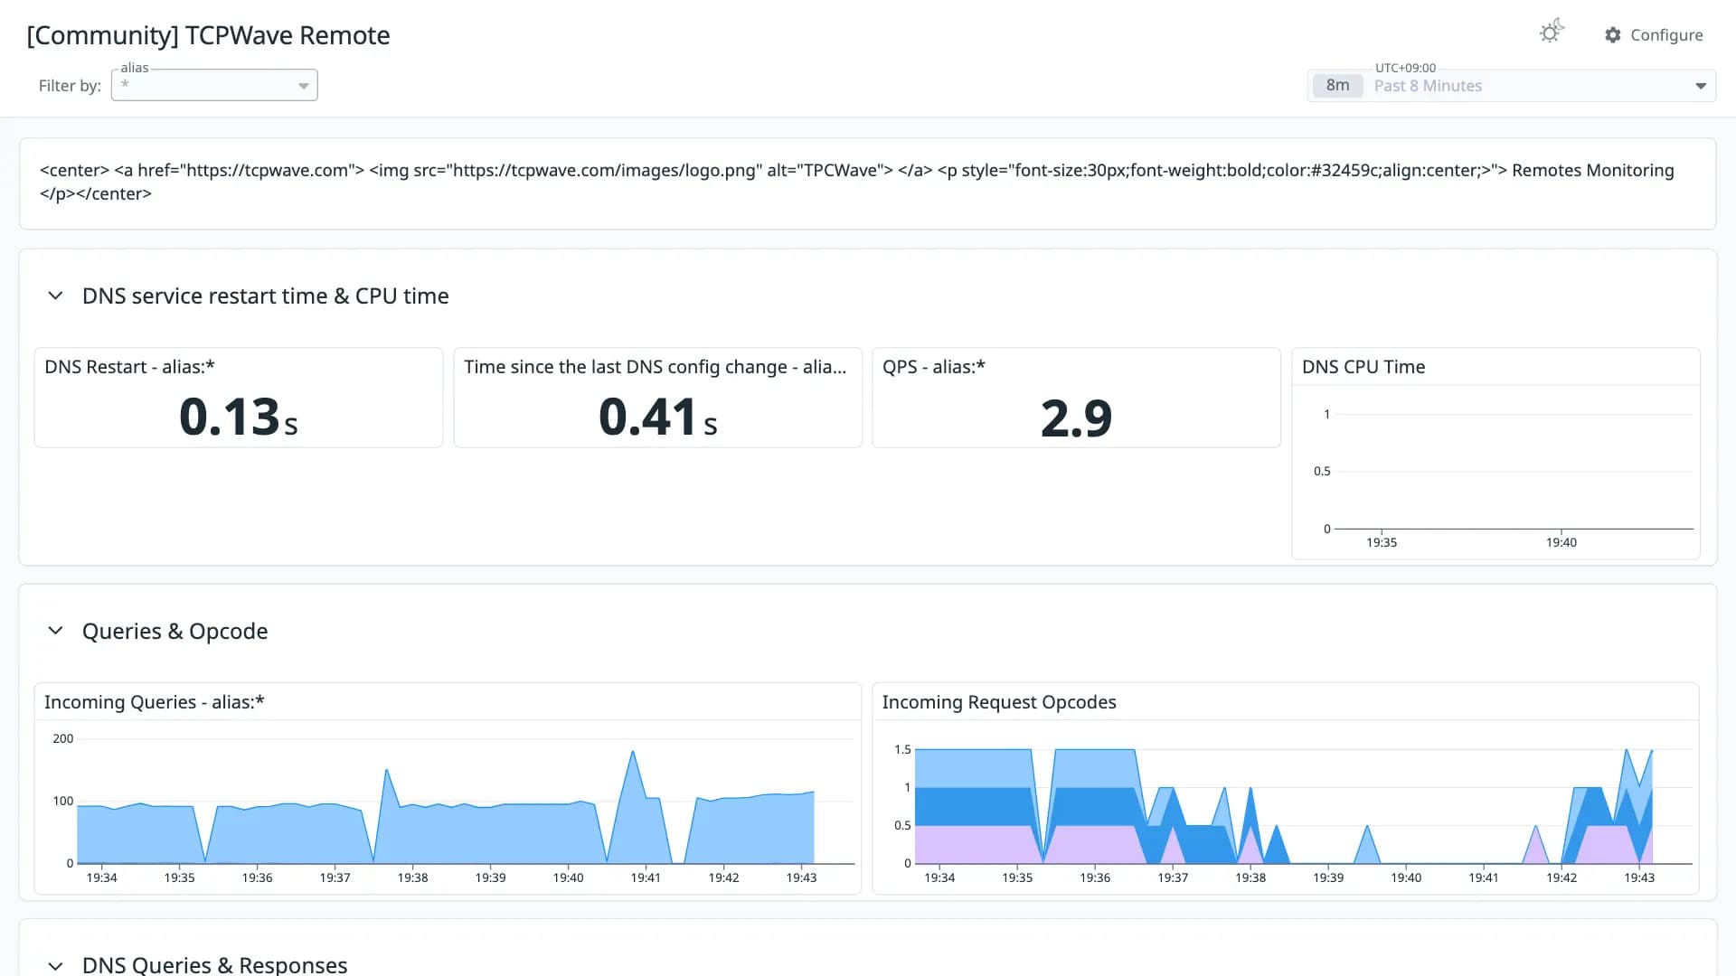Click the DNS CPU Time graph title
The height and width of the screenshot is (976, 1736).
point(1363,367)
